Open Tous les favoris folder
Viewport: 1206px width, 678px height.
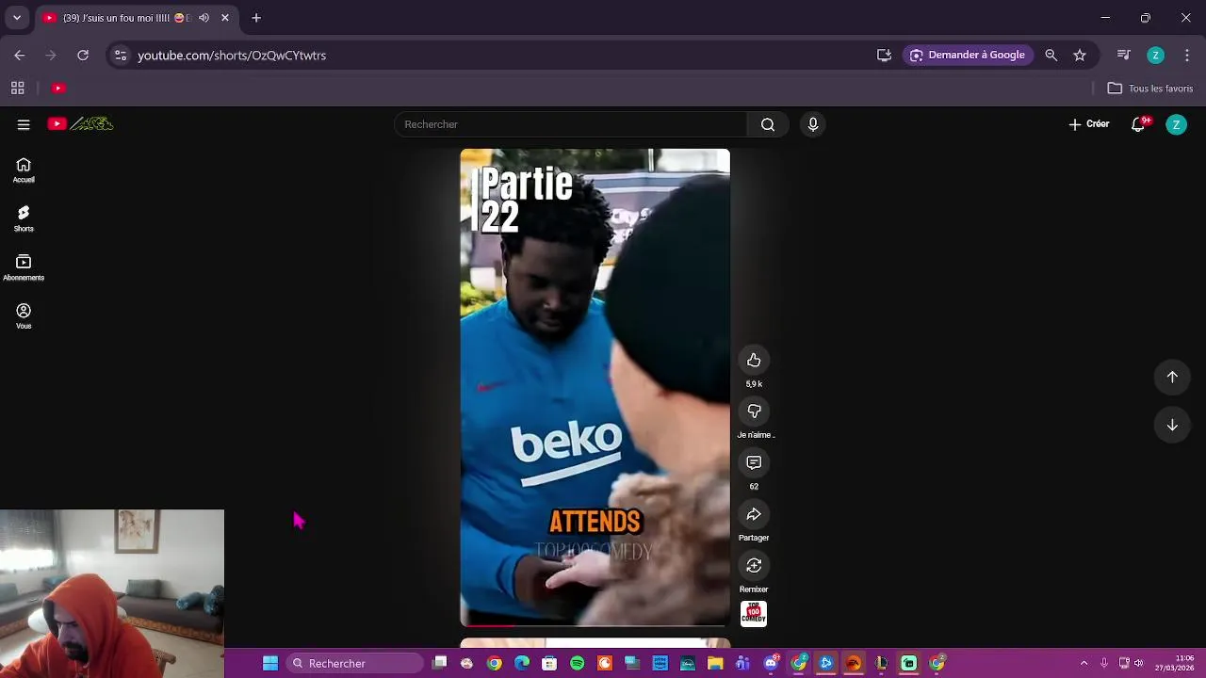click(x=1150, y=89)
